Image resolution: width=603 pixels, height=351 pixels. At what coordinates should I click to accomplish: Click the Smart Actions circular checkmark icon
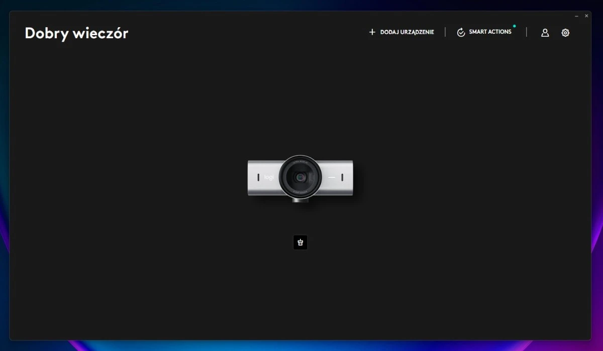461,33
